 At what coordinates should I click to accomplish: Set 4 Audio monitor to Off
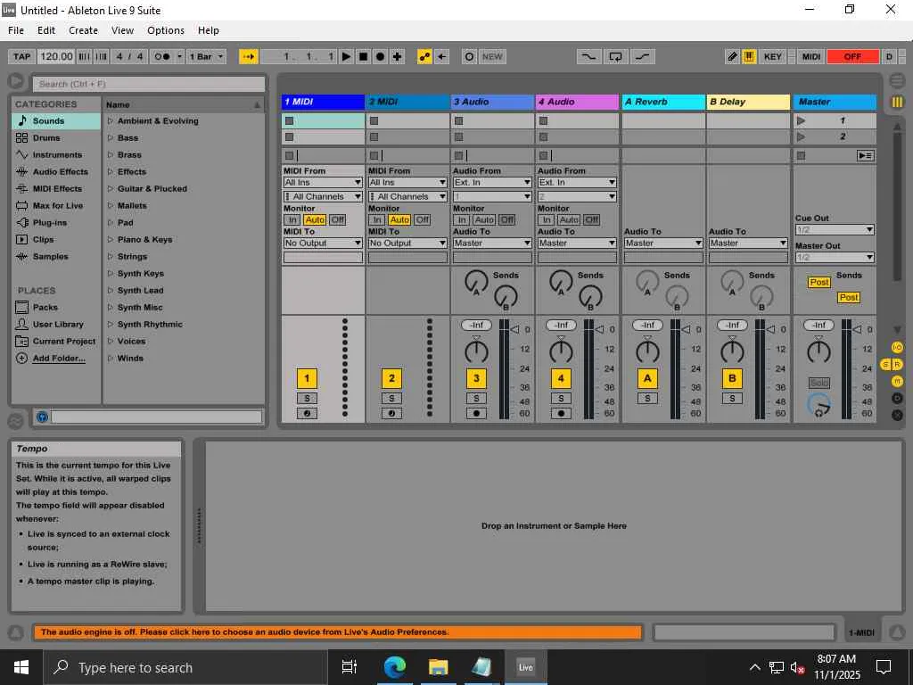coord(592,219)
